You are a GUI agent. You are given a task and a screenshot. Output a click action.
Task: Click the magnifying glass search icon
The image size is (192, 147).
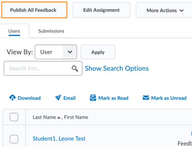click(75, 68)
